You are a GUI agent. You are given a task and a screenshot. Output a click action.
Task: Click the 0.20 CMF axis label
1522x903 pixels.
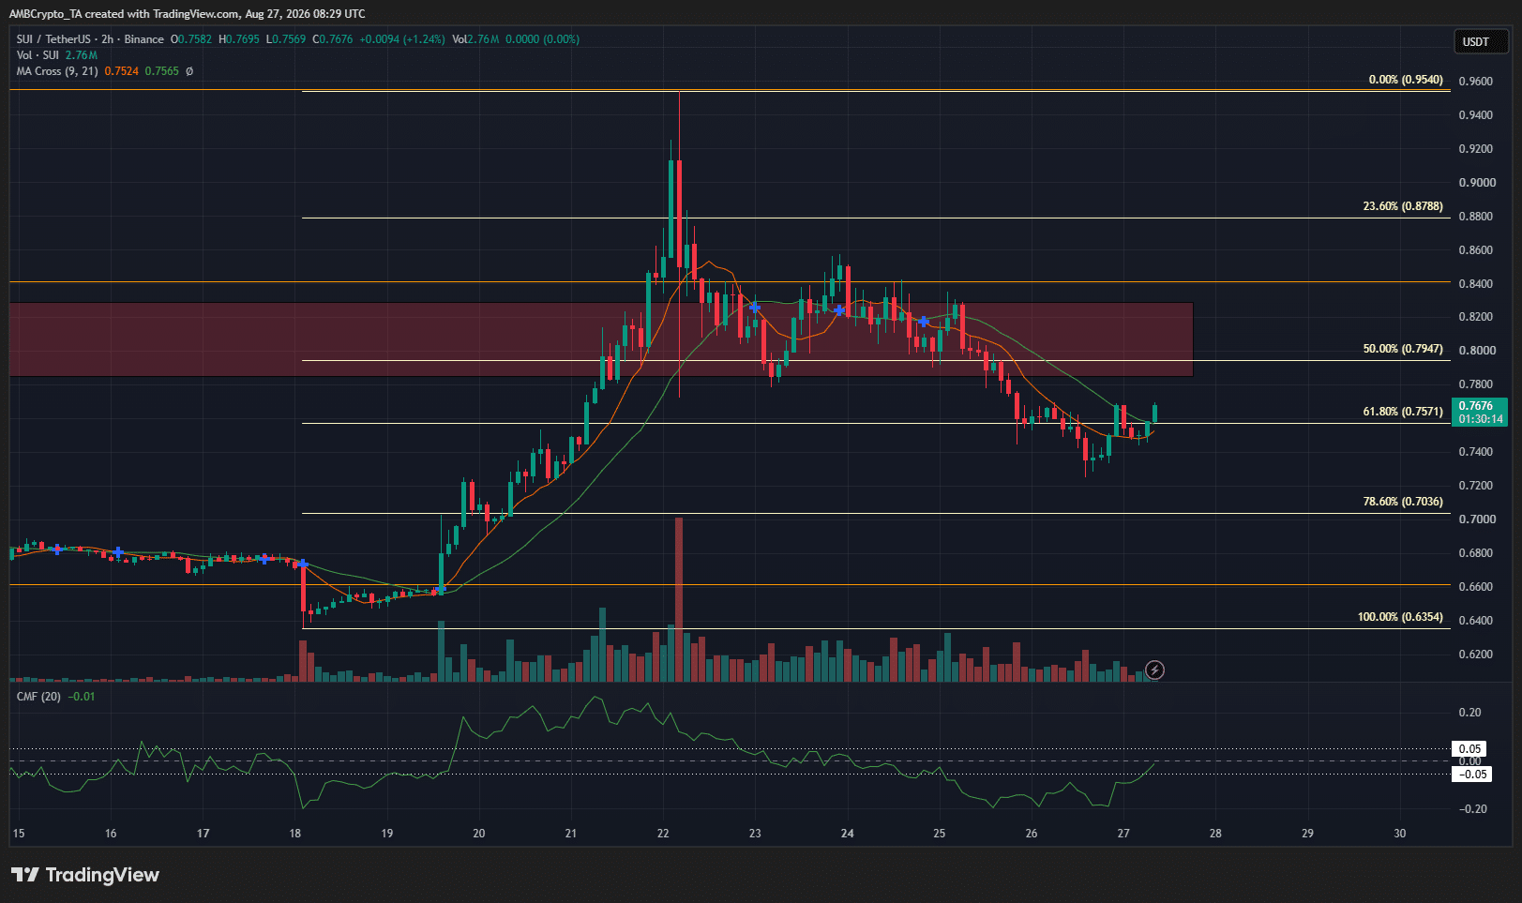tap(1469, 713)
